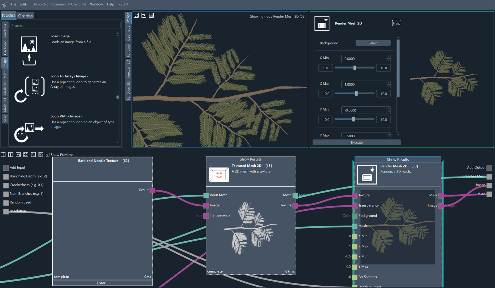Click the fit-to-view icon in image viewer
This screenshot has height=288, width=495.
coord(136,15)
